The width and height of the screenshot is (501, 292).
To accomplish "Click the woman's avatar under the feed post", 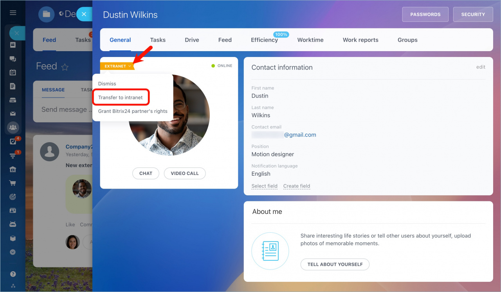I will 72,242.
